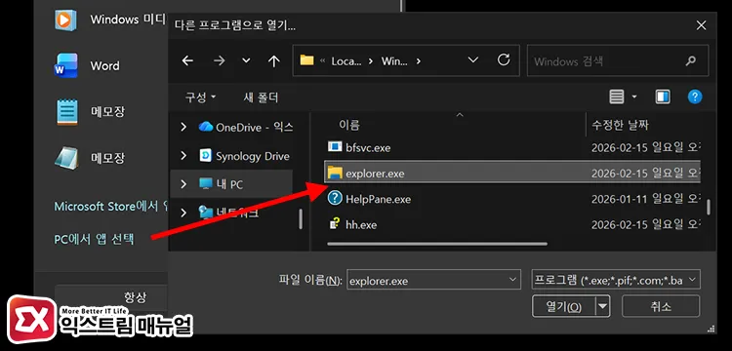Click the hh.exe file icon
Image resolution: width=732 pixels, height=351 pixels.
[335, 224]
